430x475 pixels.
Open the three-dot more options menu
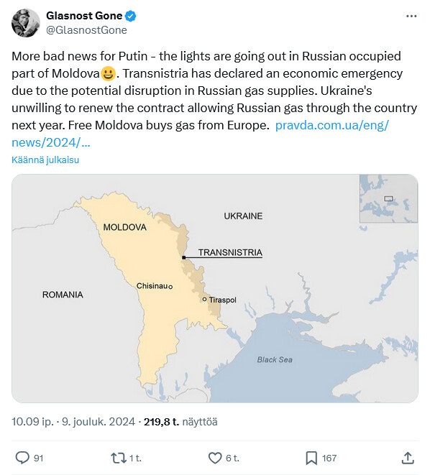click(411, 16)
